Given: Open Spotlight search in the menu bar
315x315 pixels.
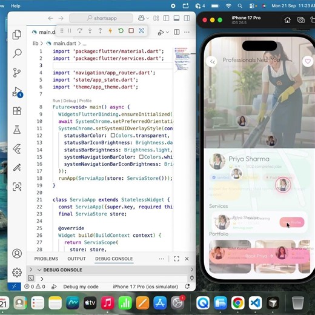Looking at the screenshot, I should pyautogui.click(x=240, y=6).
